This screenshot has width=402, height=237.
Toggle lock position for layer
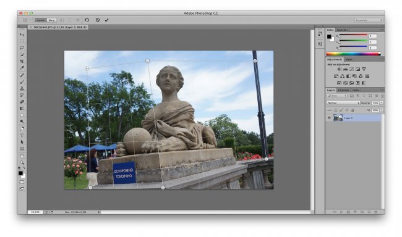pyautogui.click(x=347, y=110)
